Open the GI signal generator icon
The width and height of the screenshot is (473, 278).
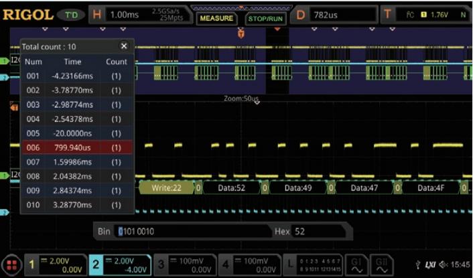[356, 265]
